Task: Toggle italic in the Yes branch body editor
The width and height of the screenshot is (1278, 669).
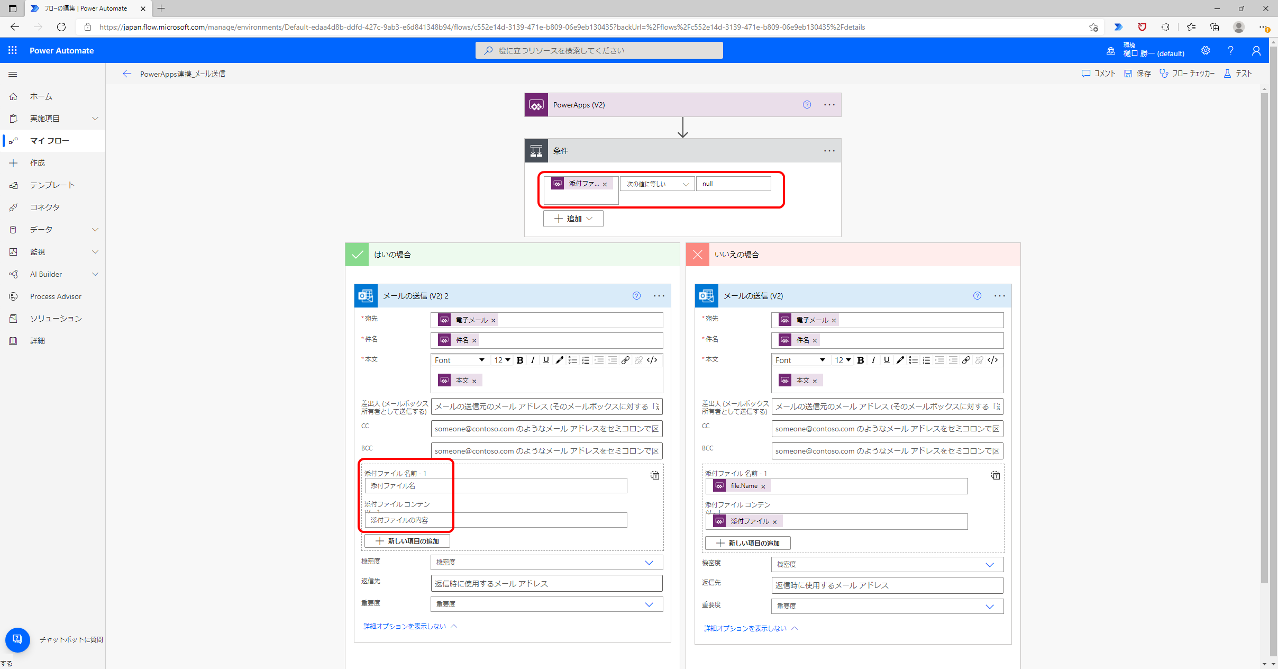Action: 533,360
